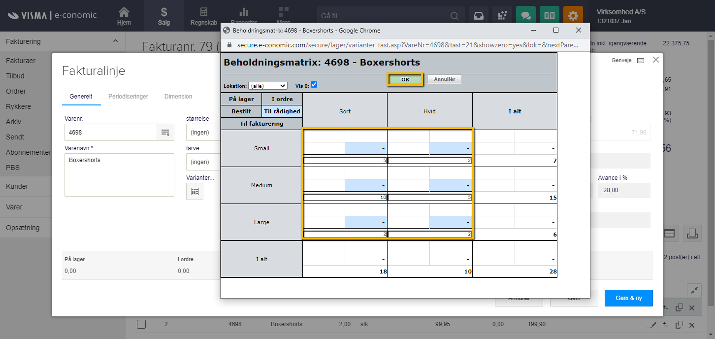Click the Varenavn text box
This screenshot has height=339, width=715.
click(x=119, y=175)
